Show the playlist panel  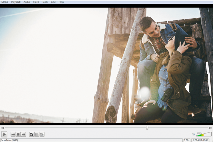click(x=37, y=134)
